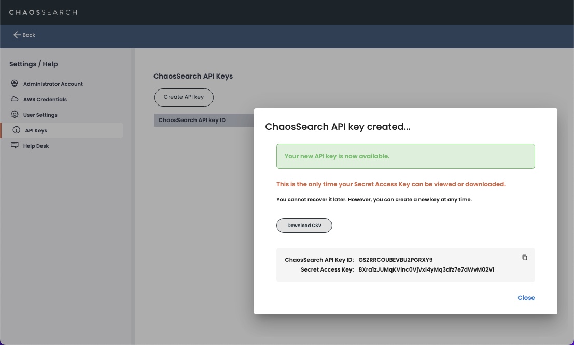Click the Settings / Help heading
Viewport: 574px width, 345px height.
[x=33, y=64]
